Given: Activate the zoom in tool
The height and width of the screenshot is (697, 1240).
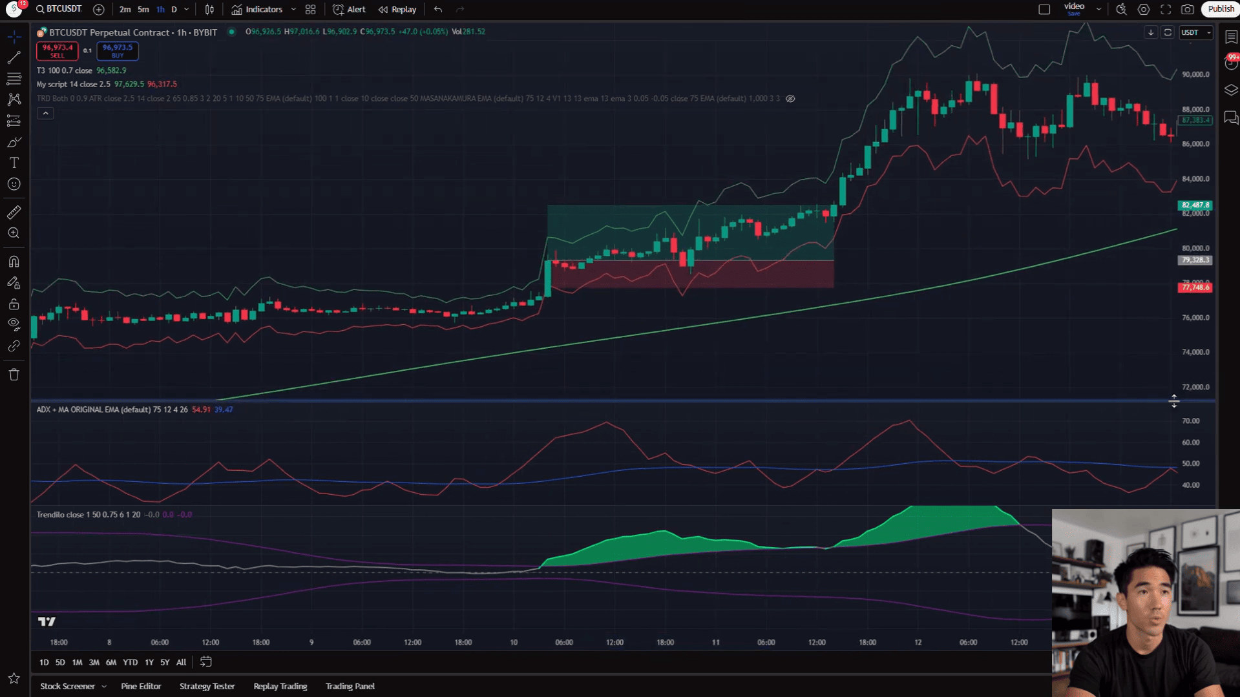Looking at the screenshot, I should (x=14, y=233).
